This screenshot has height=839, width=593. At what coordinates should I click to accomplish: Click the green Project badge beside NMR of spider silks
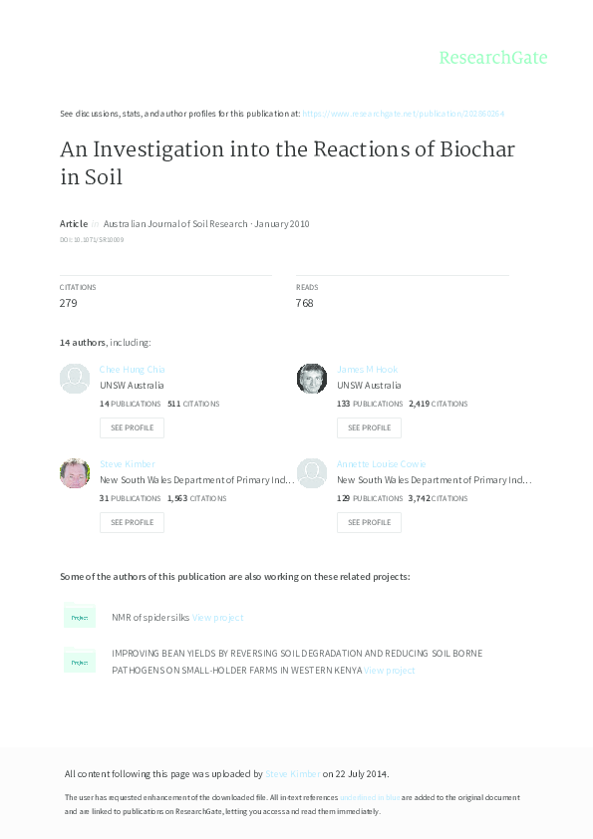[x=80, y=617]
